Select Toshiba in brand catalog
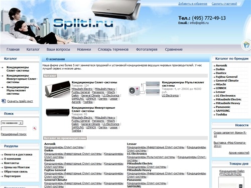This screenshot has height=188, width=251. (221, 114)
